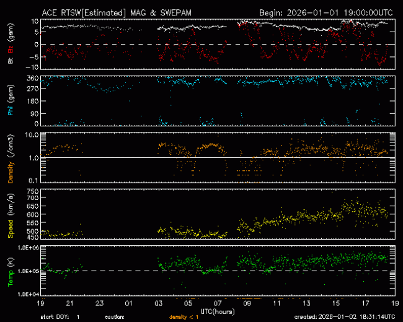Click the '450' speed tick label
403x322 pixels.
pyautogui.click(x=33, y=237)
